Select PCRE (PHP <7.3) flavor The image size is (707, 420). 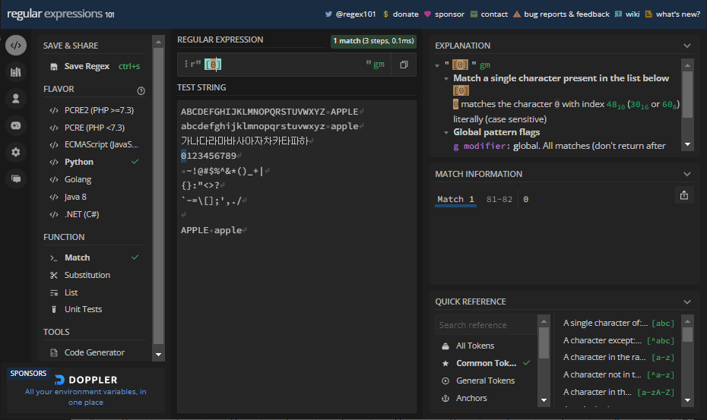[94, 128]
